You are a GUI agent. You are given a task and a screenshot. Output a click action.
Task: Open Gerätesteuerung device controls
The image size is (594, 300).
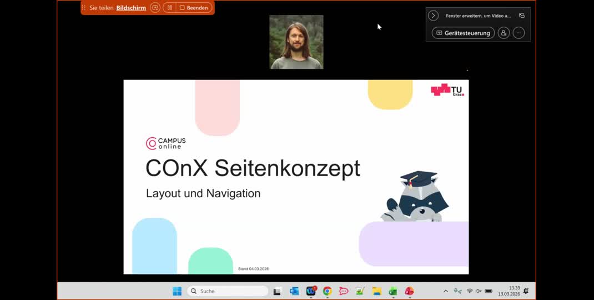463,33
